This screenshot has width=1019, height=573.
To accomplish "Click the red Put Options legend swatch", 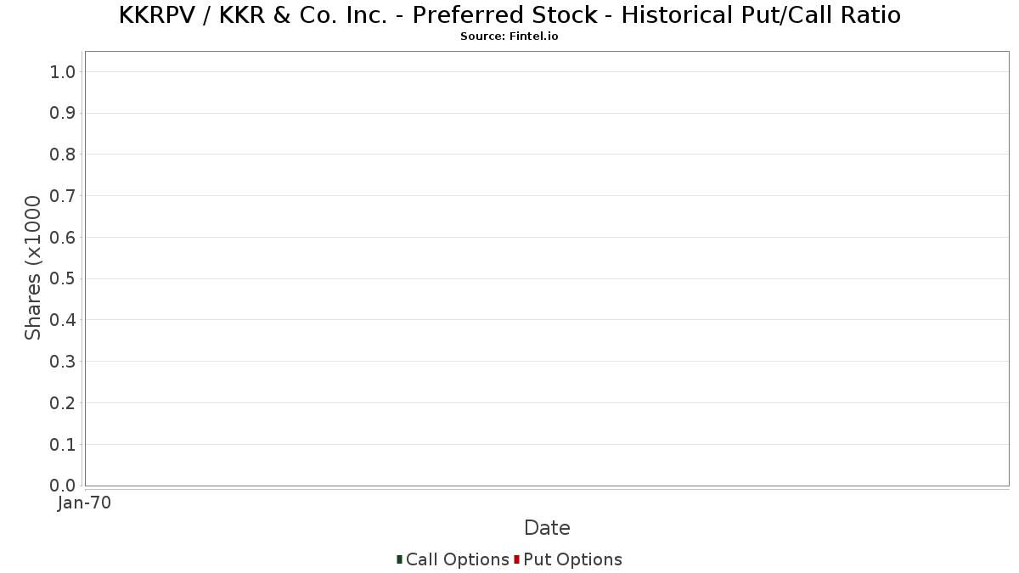I will (x=516, y=559).
